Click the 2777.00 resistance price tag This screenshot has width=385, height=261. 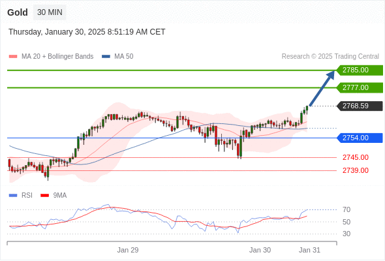(360, 87)
